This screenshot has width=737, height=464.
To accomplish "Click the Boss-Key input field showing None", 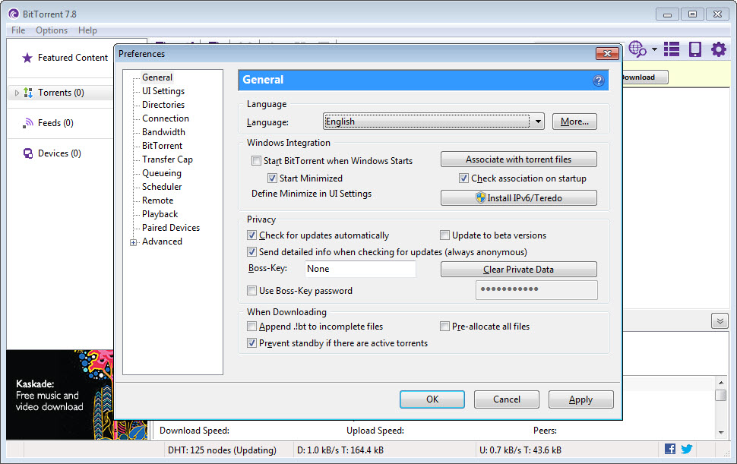I will (360, 269).
